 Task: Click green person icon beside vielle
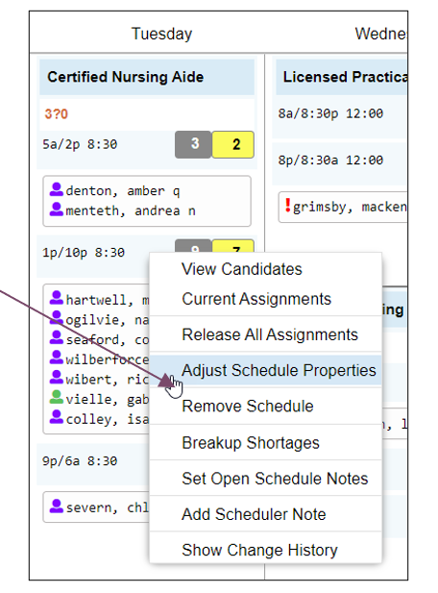tap(57, 397)
